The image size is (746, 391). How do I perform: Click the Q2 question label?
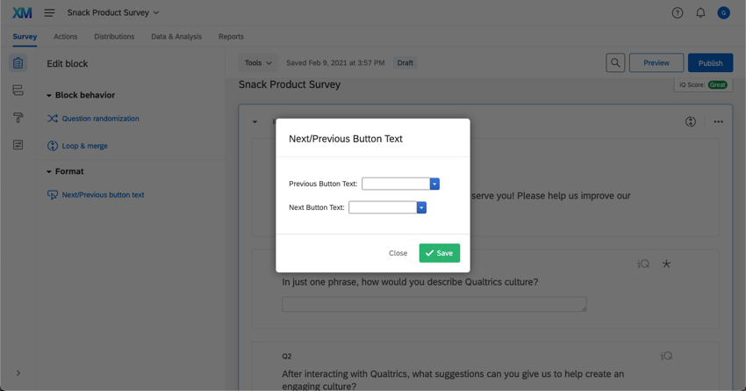(x=286, y=356)
